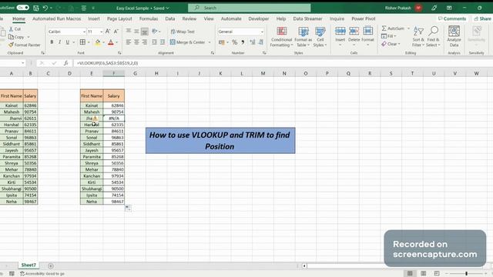Toggle Align Left

tap(129, 42)
